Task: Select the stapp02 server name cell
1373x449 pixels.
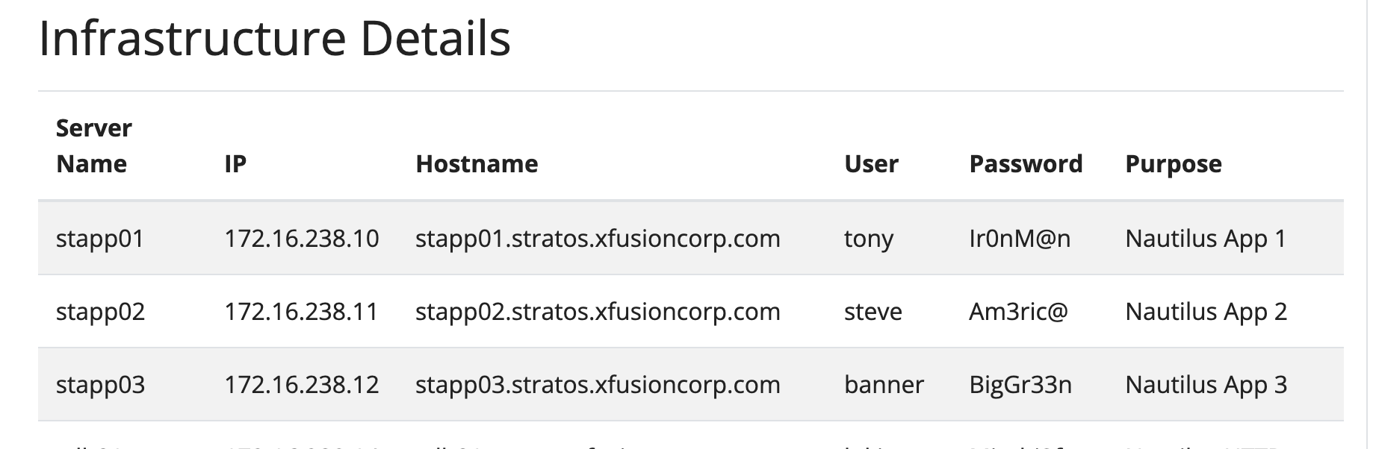Action: point(100,312)
